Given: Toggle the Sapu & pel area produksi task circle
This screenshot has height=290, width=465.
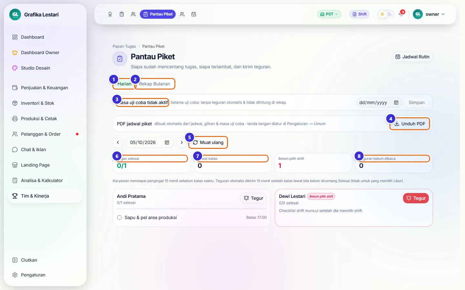Looking at the screenshot, I should (119, 217).
